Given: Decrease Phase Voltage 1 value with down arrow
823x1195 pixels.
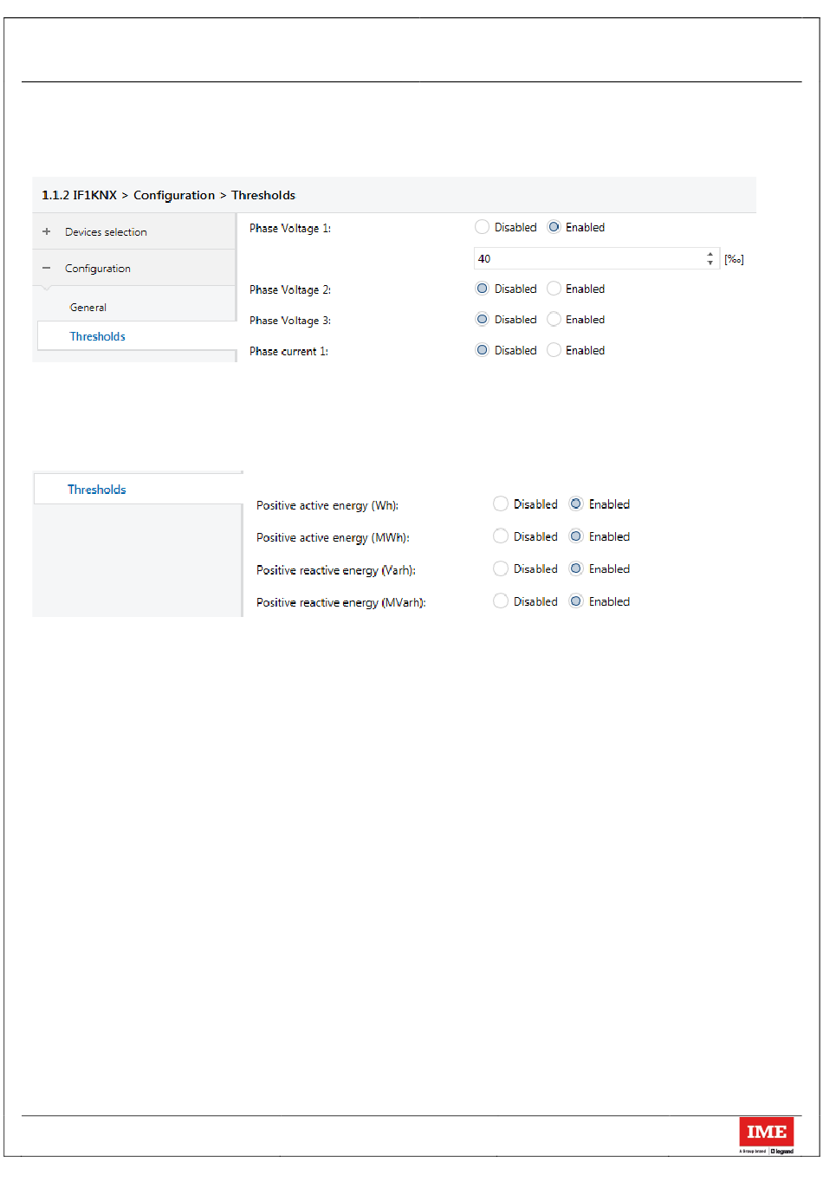Looking at the screenshot, I should point(710,263).
